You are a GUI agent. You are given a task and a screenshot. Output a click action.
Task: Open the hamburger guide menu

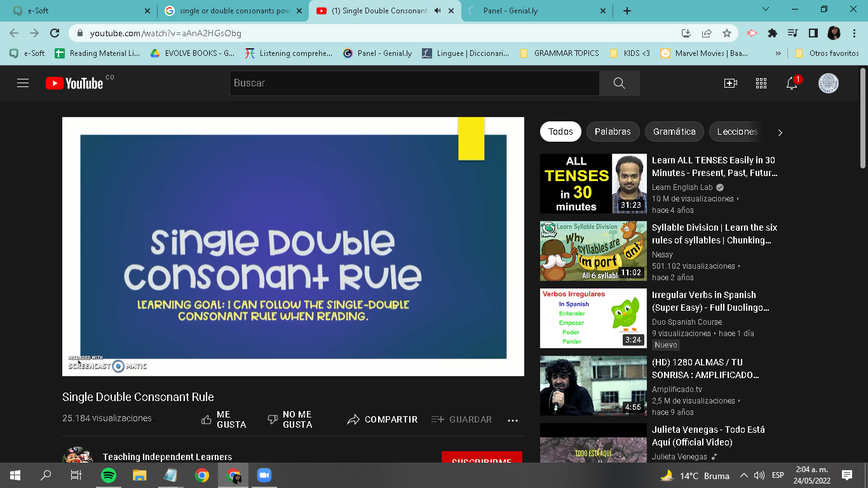(x=24, y=83)
